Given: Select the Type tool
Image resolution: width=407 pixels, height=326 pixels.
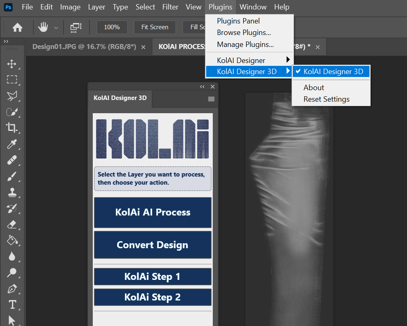Looking at the screenshot, I should tap(12, 305).
